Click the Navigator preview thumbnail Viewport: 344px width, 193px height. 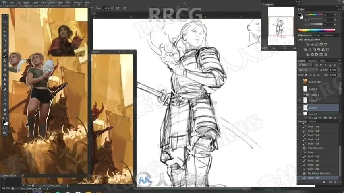coord(281,26)
